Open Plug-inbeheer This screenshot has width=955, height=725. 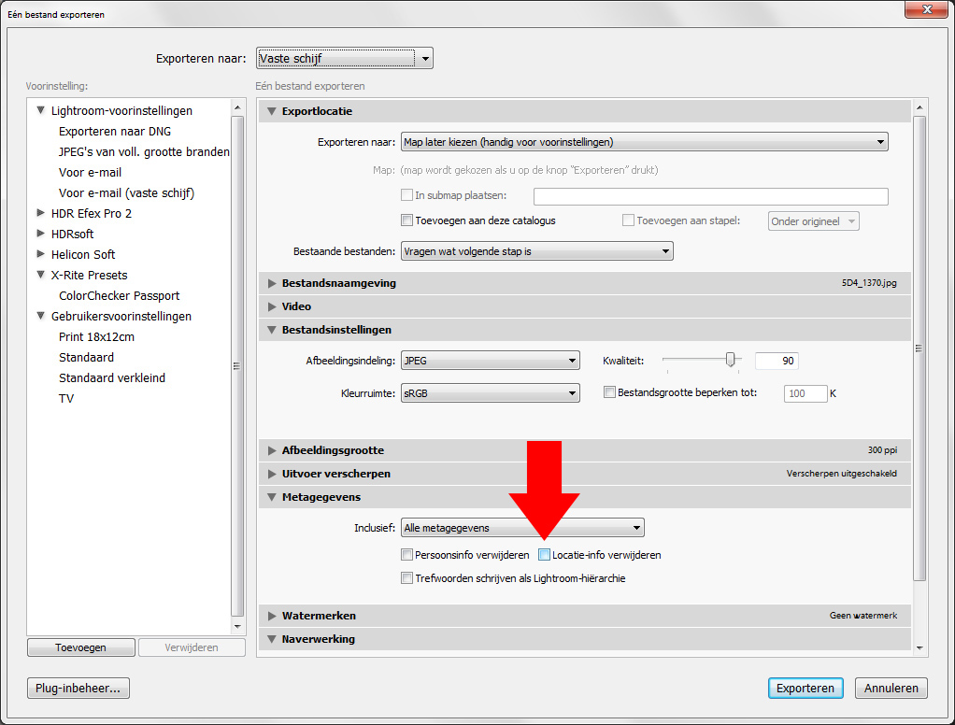(78, 689)
